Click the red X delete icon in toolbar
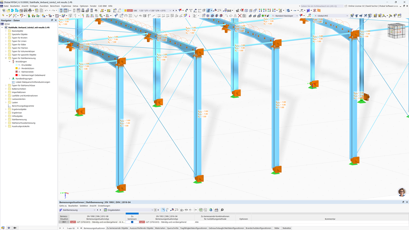Image resolution: width=409 pixels, height=230 pixels. click(240, 16)
